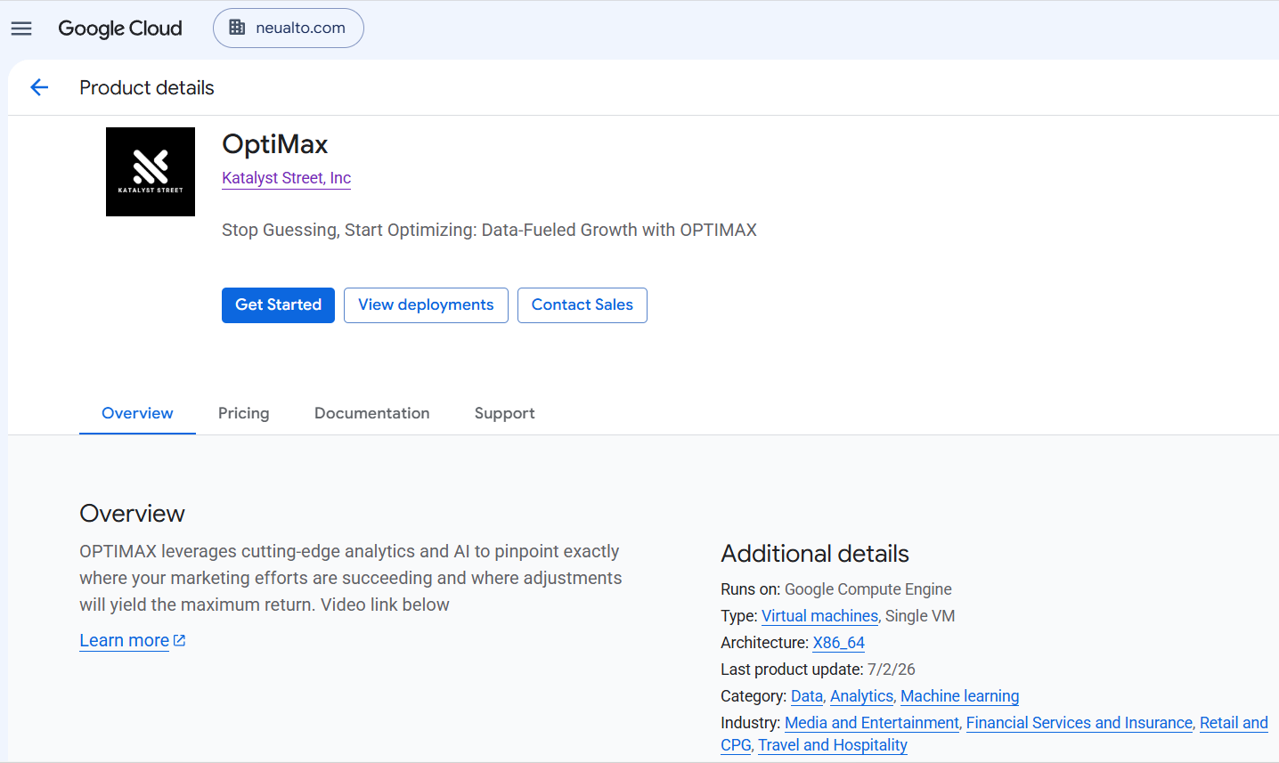Open the Katalyst Street, Inc publisher link
This screenshot has height=763, width=1279.
287,178
